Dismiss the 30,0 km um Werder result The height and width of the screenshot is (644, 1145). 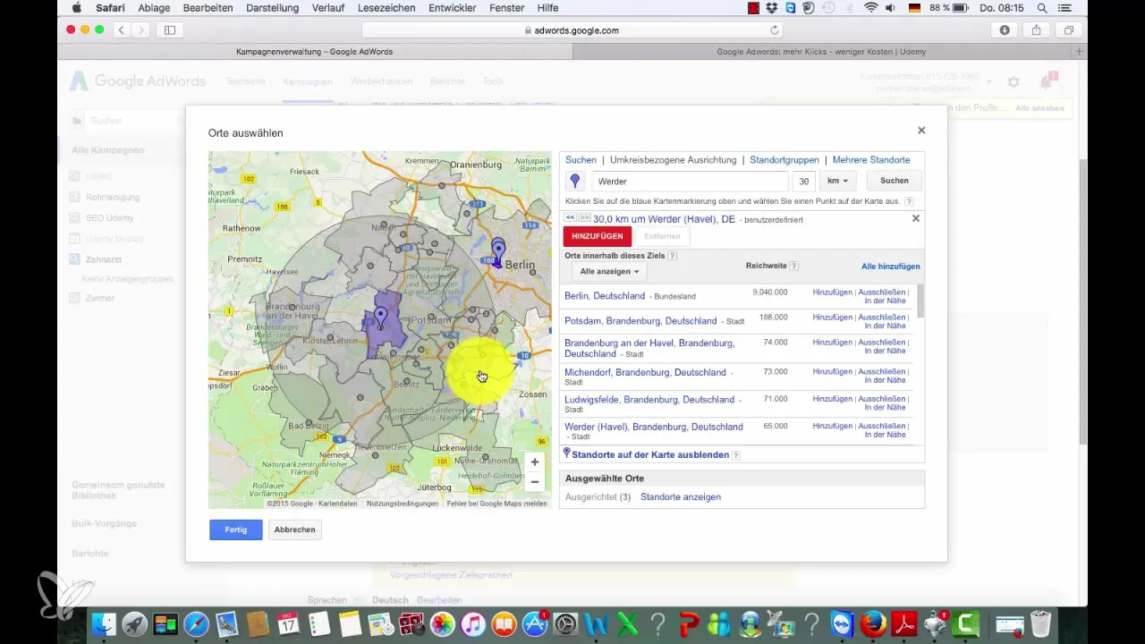[x=915, y=218]
